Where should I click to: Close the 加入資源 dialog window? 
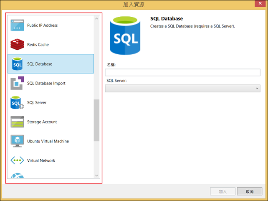click(260, 4)
